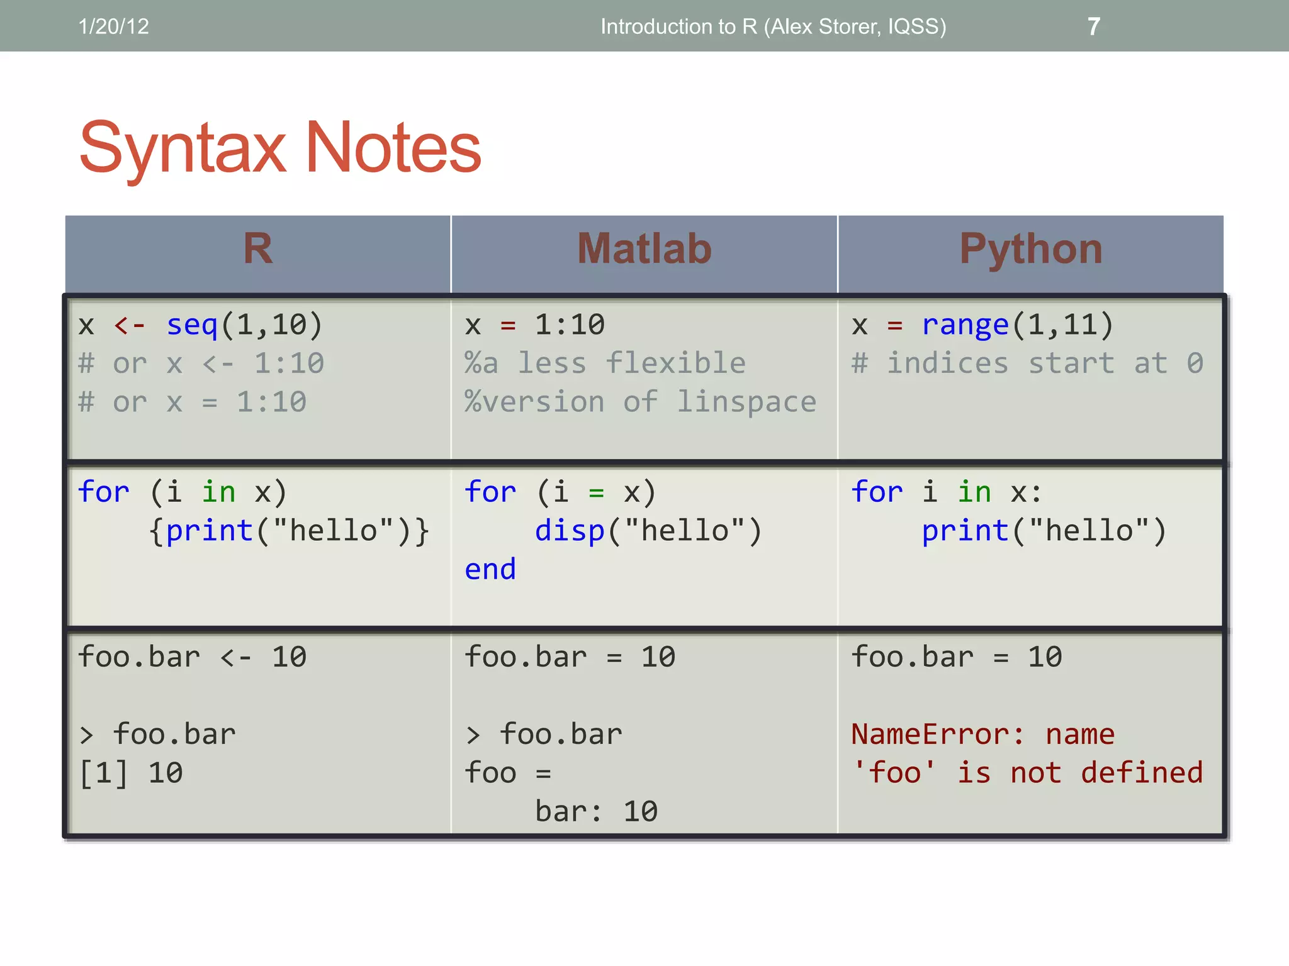Click the comment '%version of linspace'
This screenshot has width=1289, height=966.
(640, 402)
